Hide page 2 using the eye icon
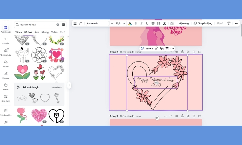This screenshot has height=145, width=242. pos(176,52)
